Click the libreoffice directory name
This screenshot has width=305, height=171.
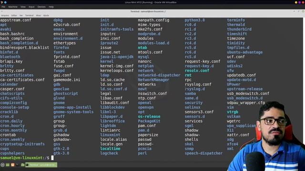click(x=112, y=121)
